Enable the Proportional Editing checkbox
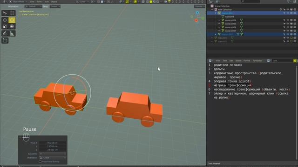 pyautogui.click(x=40, y=161)
